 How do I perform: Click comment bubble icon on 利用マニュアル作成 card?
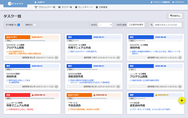tap(69, 52)
